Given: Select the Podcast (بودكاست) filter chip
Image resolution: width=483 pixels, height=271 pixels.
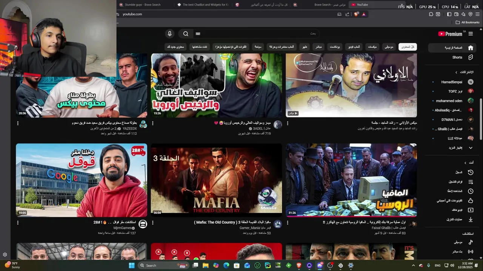Looking at the screenshot, I should tap(335, 47).
